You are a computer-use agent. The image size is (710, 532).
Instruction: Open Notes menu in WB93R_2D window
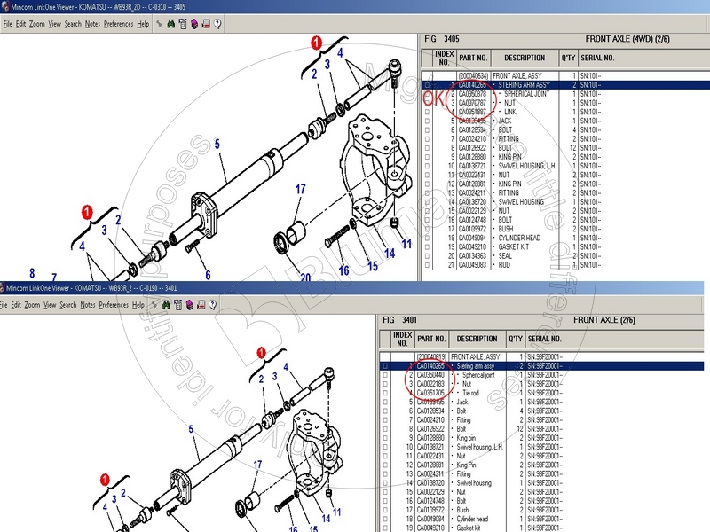tap(92, 24)
